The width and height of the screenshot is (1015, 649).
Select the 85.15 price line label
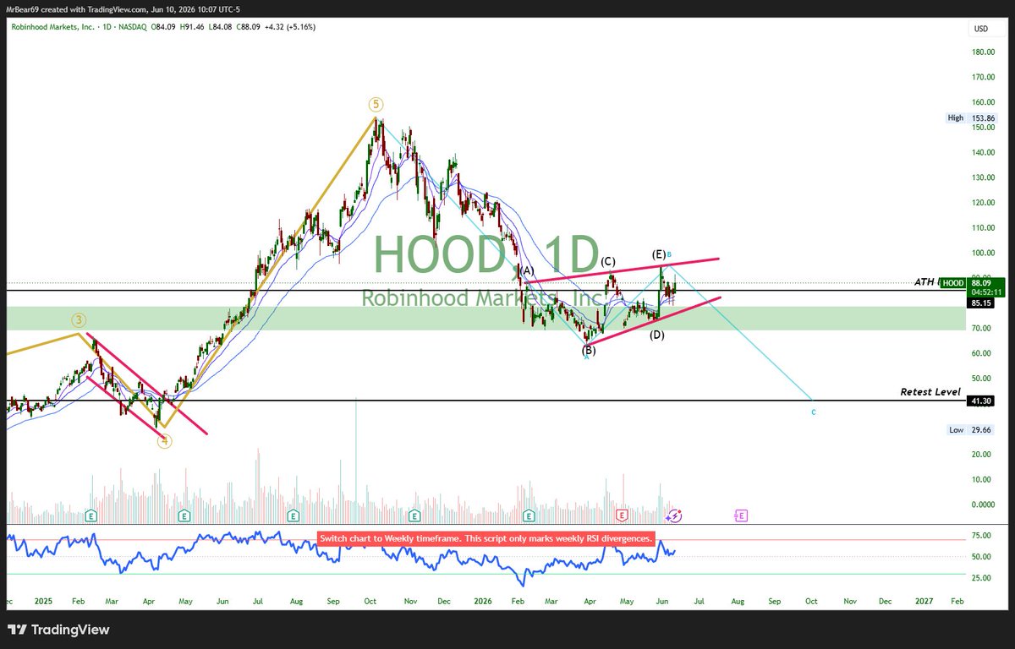coord(980,302)
